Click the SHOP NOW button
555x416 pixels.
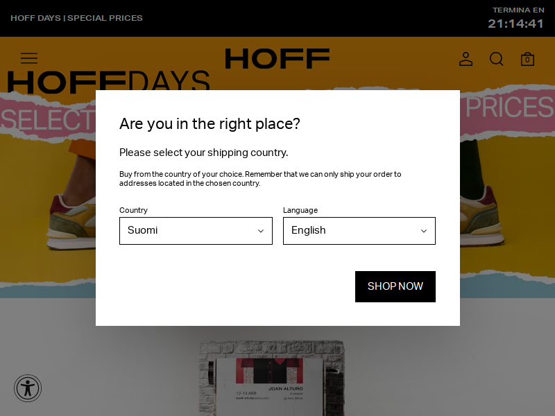tap(395, 286)
